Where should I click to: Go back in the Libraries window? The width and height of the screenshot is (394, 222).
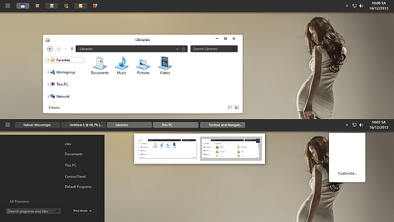50,49
